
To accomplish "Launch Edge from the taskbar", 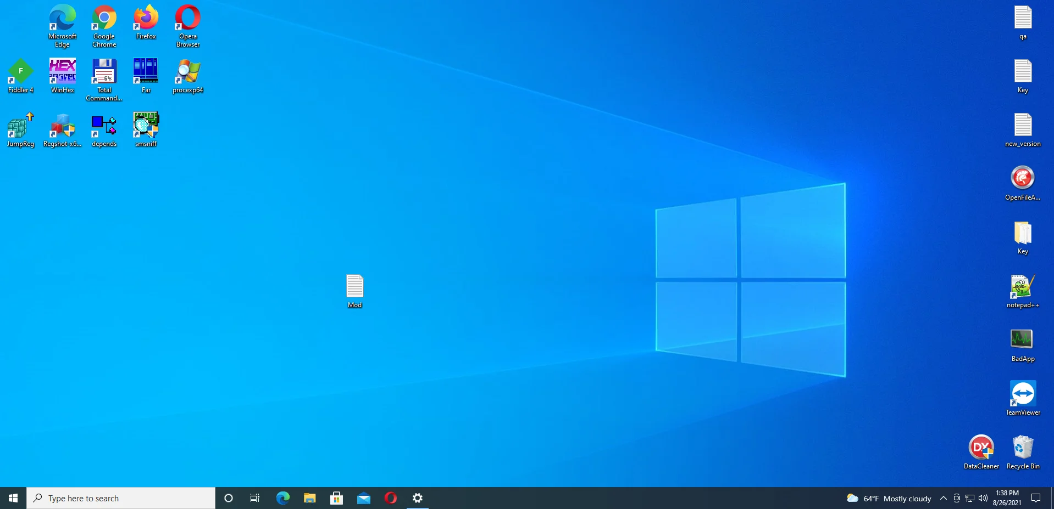I will click(282, 498).
